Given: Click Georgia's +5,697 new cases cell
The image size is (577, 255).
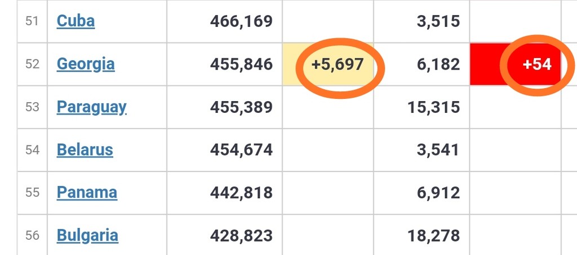Looking at the screenshot, I should click(328, 64).
